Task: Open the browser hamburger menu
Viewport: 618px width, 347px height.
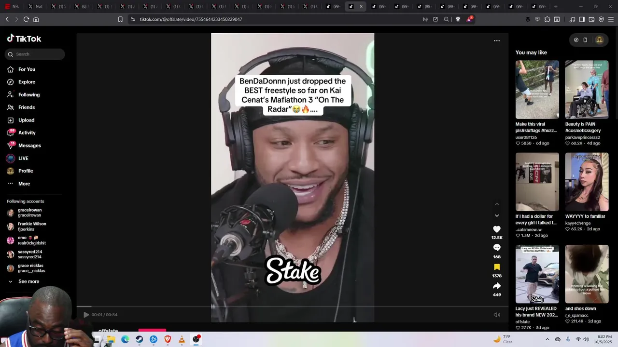Action: pos(611,19)
